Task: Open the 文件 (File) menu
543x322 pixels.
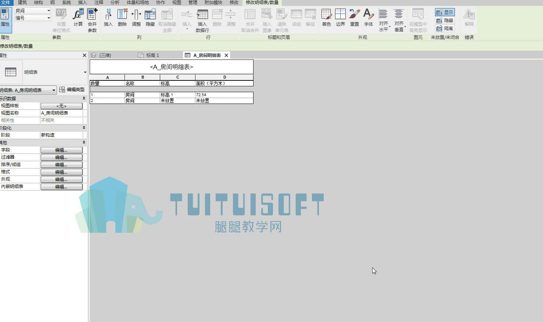Action: 6,3
